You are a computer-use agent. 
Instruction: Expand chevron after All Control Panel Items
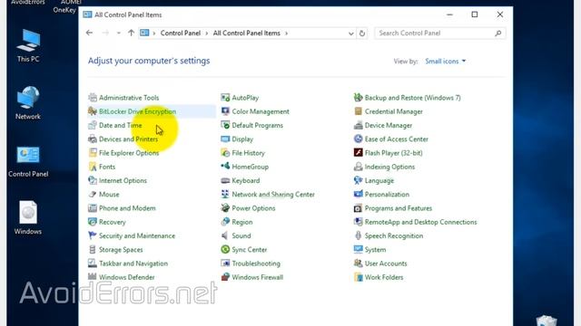[x=287, y=33]
